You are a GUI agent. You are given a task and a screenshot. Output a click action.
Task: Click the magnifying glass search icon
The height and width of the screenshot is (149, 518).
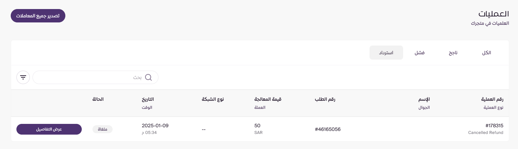pos(148,77)
